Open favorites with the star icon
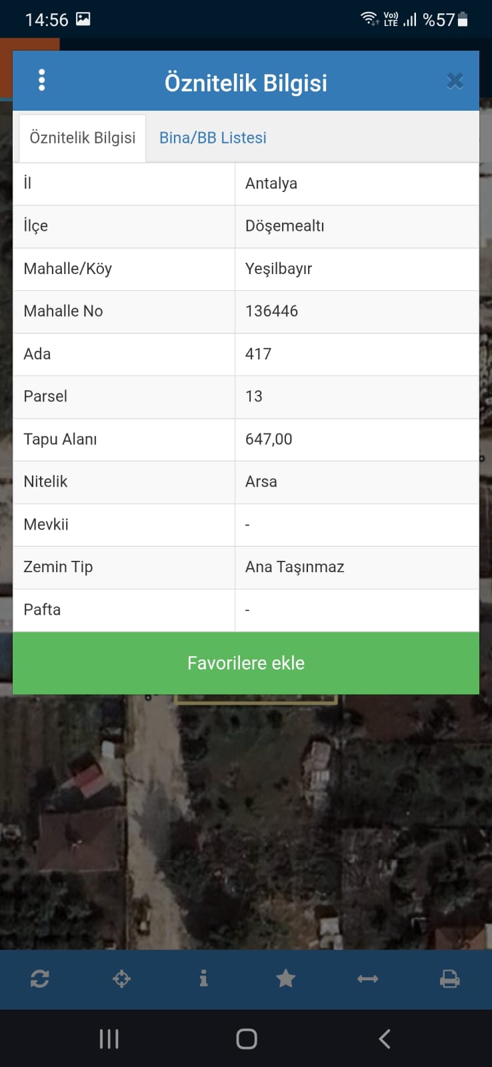The width and height of the screenshot is (492, 1067). [x=286, y=978]
